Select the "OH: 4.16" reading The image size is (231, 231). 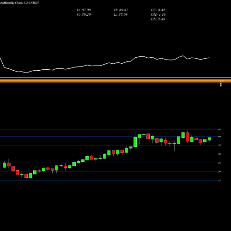coord(158,14)
